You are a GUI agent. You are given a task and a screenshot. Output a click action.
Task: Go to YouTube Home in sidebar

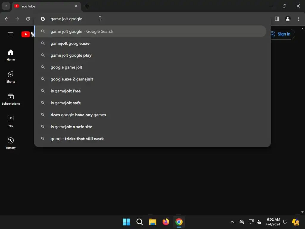11,55
